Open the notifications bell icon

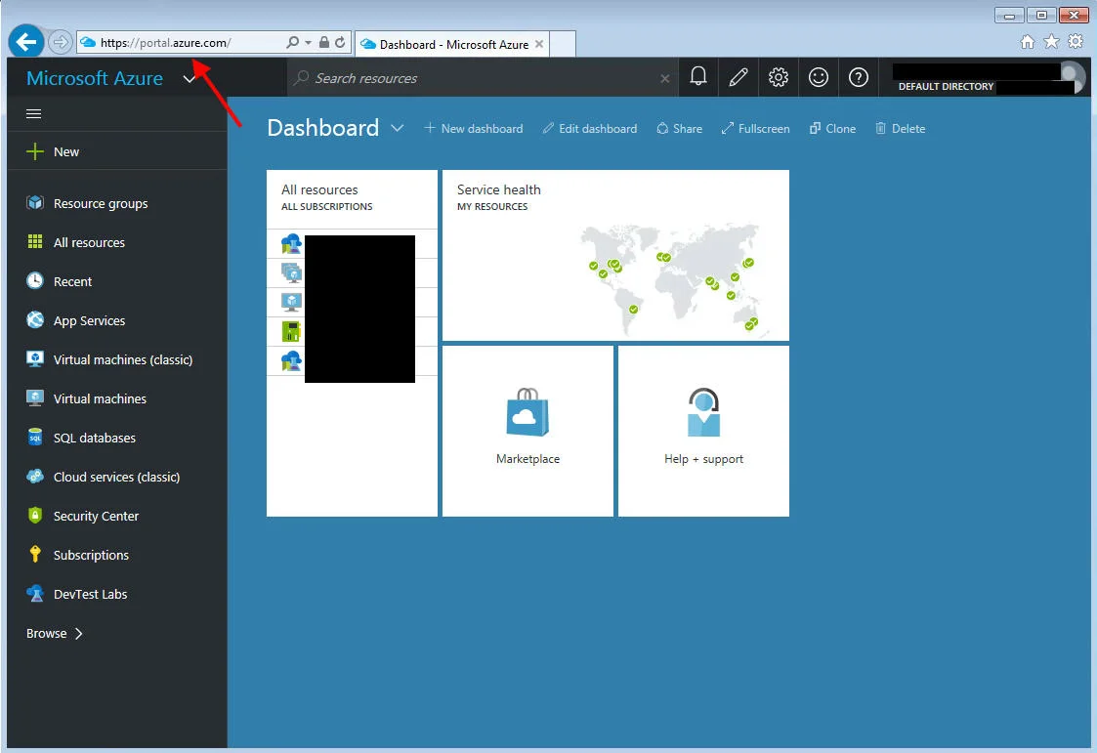tap(697, 77)
